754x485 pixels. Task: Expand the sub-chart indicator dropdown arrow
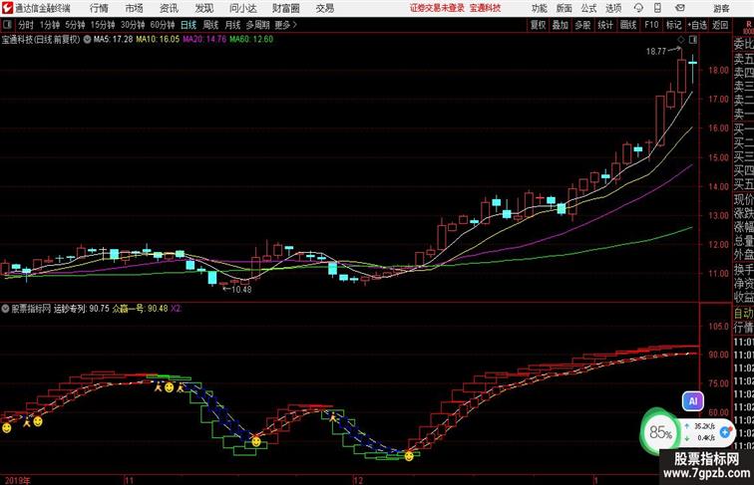pyautogui.click(x=5, y=309)
